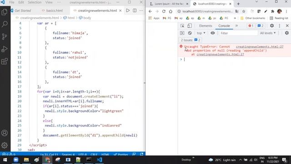Screen dimensions: 291x164
Task: Open Extensions view in VS Code
Action: (x=5, y=61)
